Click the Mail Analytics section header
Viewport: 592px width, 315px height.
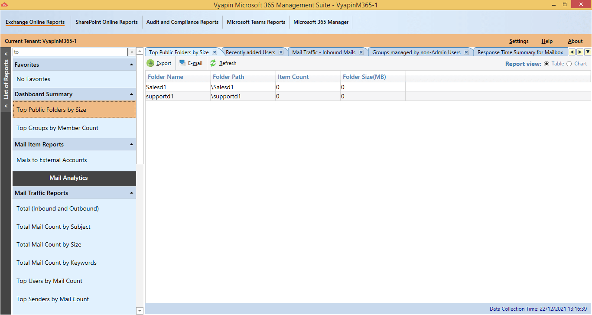[x=74, y=178]
